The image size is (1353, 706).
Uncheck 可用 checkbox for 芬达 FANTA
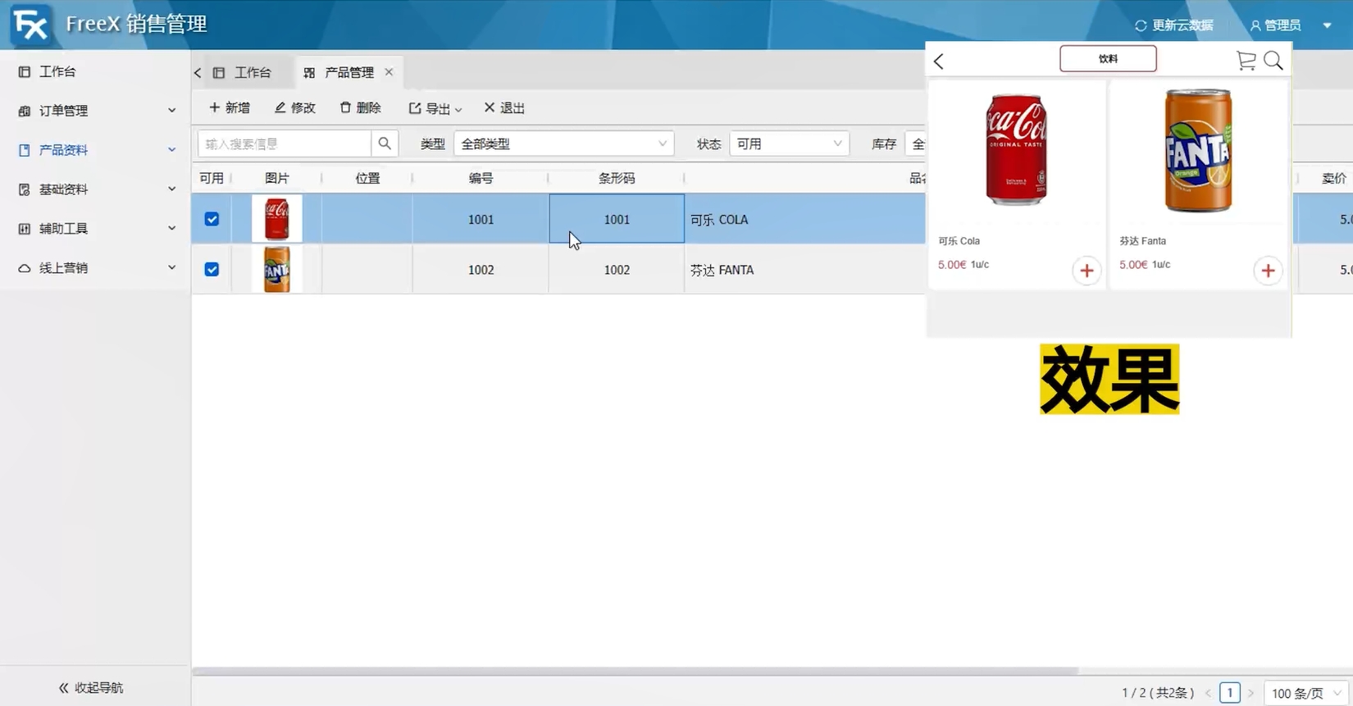[212, 269]
